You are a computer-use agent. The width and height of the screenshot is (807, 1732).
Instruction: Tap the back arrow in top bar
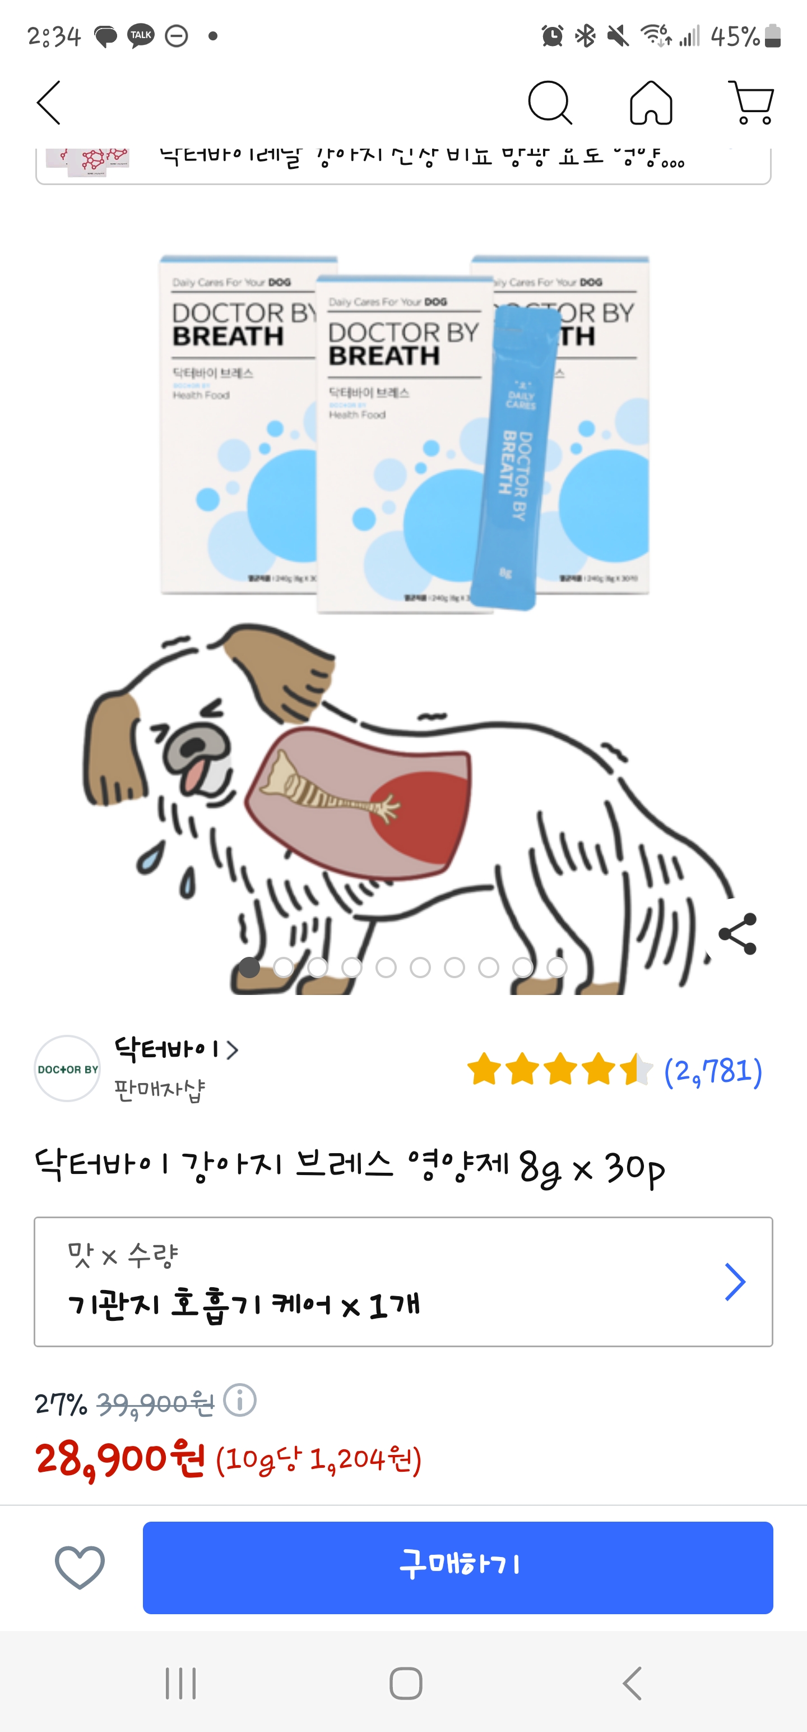48,103
